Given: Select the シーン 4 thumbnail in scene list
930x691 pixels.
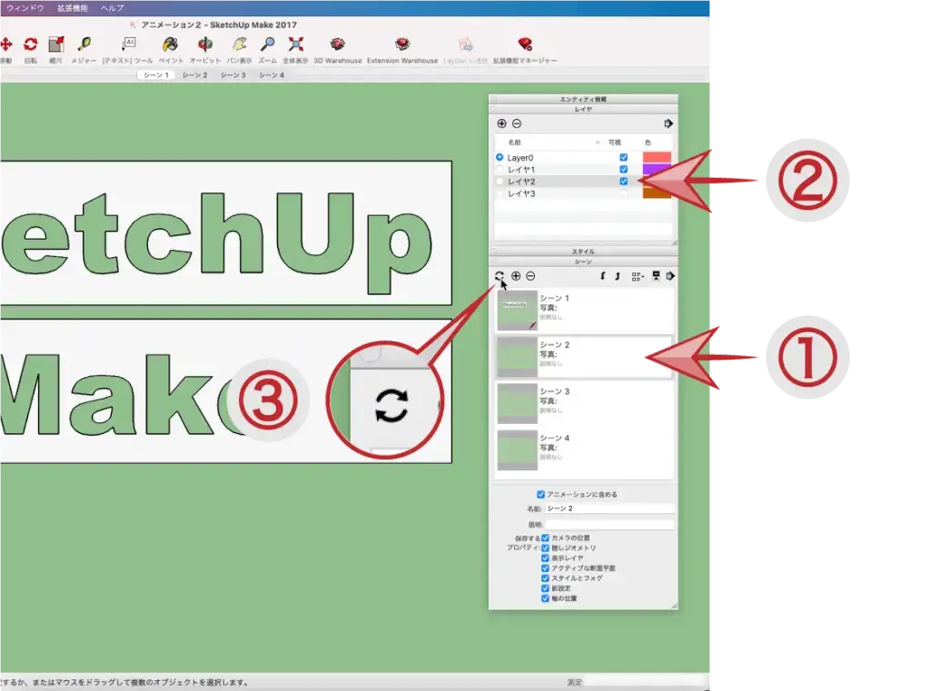Looking at the screenshot, I should 517,449.
